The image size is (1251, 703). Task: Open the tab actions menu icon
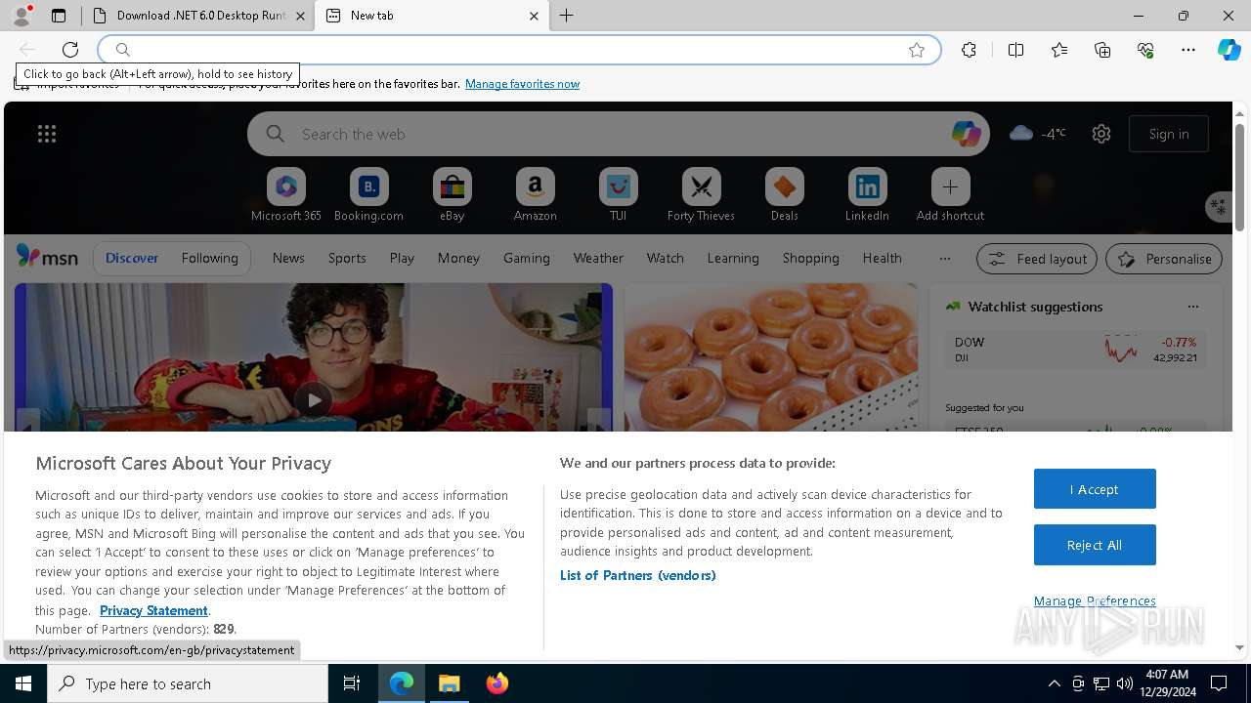point(59,16)
